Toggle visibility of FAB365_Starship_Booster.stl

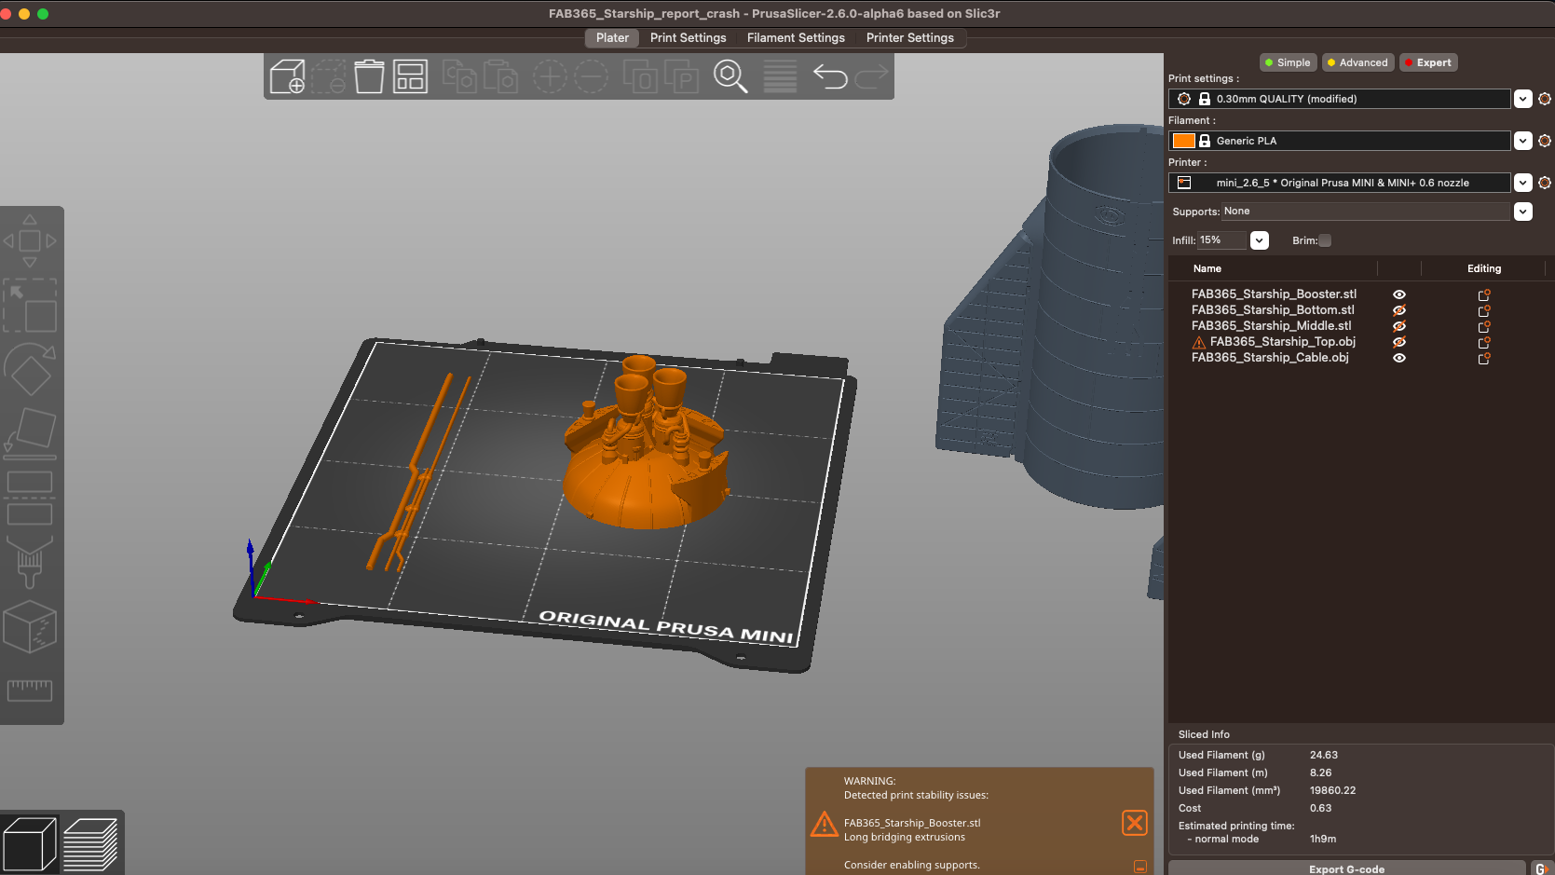[1398, 294]
